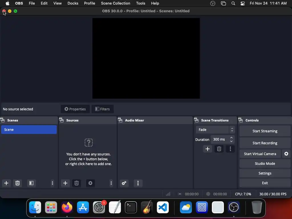Open Control Center in menu bar

tap(242, 3)
